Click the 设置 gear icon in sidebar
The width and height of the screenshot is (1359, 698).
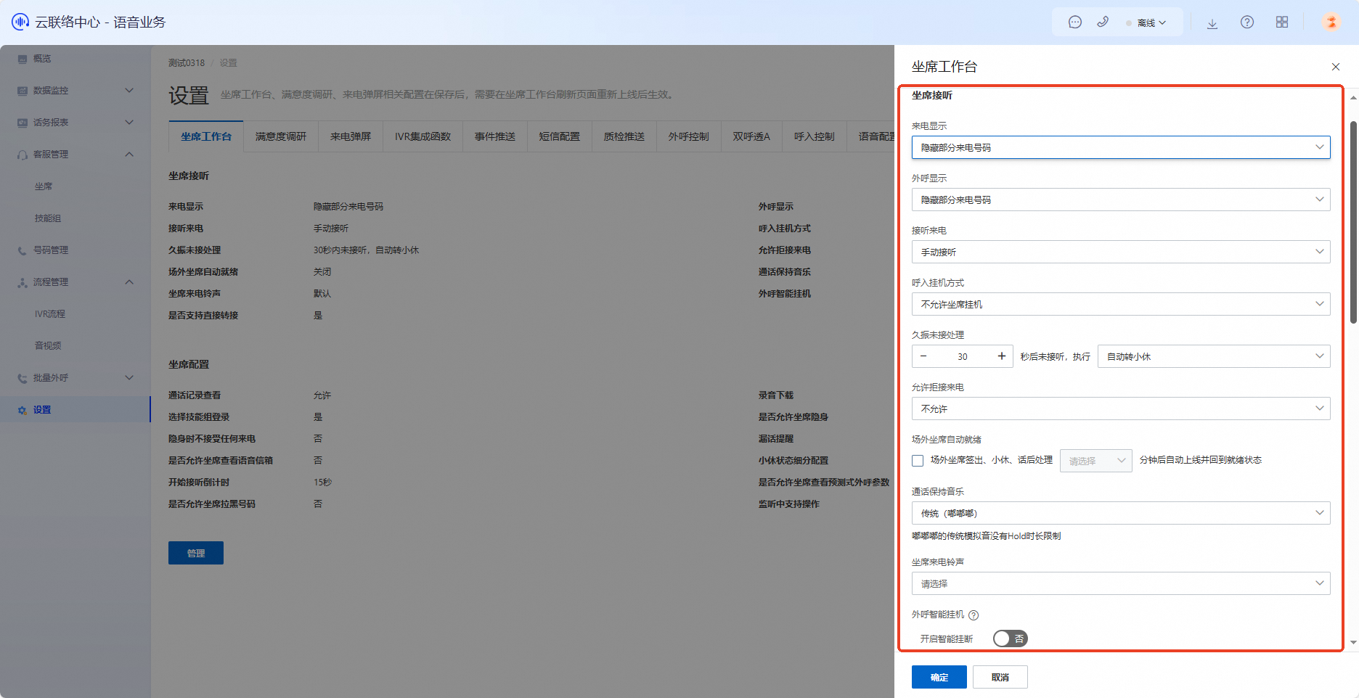point(23,410)
